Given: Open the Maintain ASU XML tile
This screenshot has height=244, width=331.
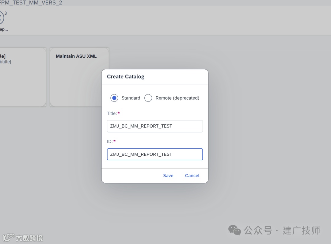Looking at the screenshot, I should tap(79, 77).
